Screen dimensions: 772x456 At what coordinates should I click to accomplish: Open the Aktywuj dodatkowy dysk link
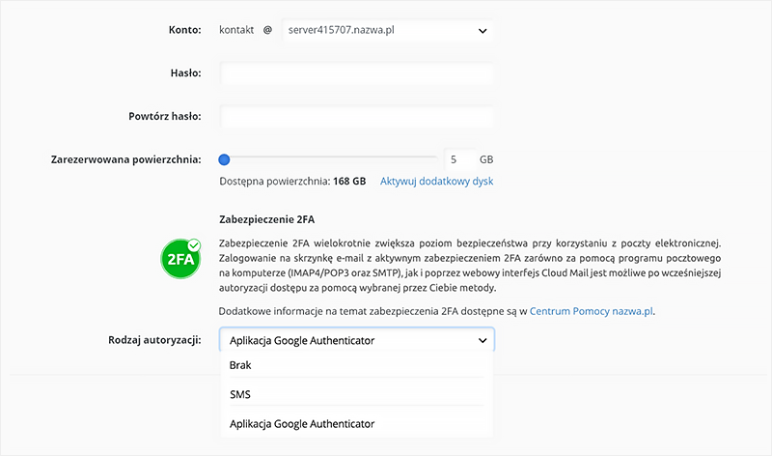click(x=436, y=181)
